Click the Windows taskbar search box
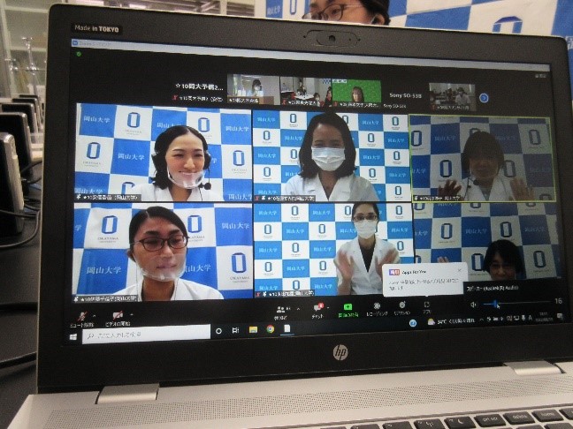Screen dimensions: 573x429 point(146,334)
